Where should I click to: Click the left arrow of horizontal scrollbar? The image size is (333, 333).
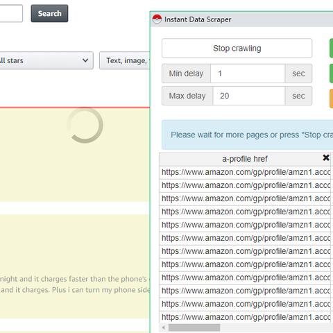tap(164, 327)
